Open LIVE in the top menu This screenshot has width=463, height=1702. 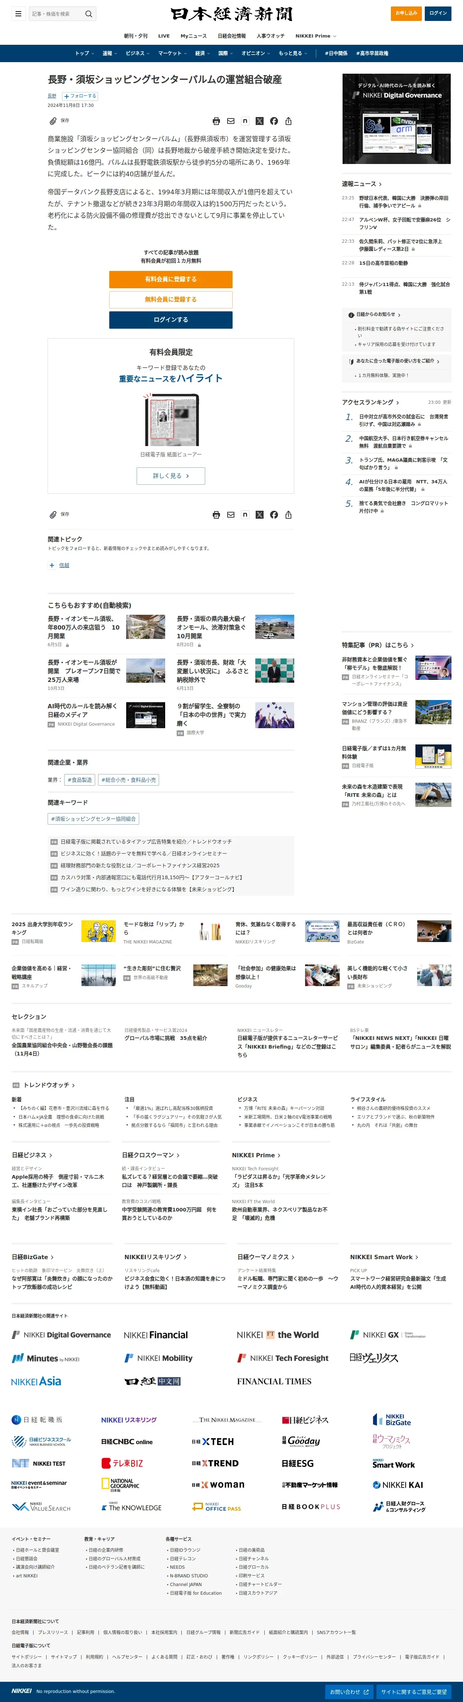[164, 36]
